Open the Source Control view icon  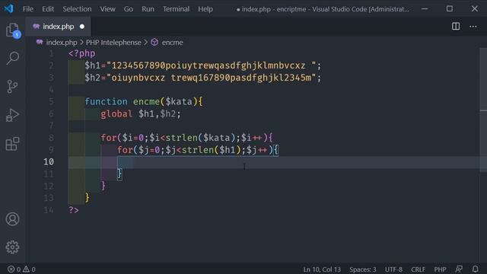(13, 86)
